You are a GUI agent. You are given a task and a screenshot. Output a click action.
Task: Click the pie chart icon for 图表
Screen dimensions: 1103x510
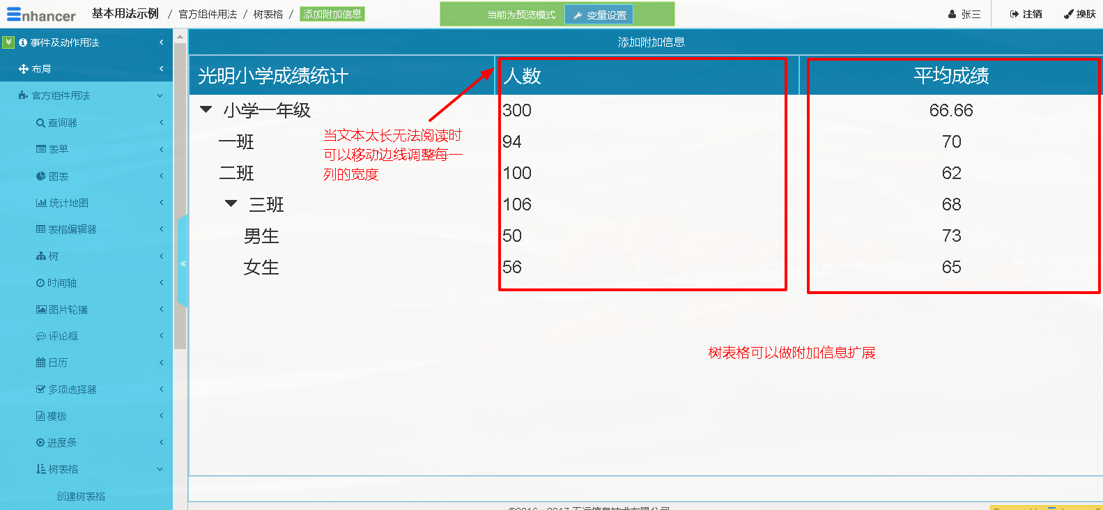pyautogui.click(x=40, y=176)
